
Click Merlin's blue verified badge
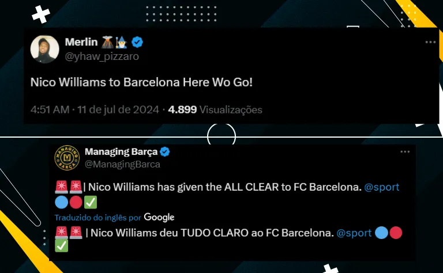(x=137, y=42)
